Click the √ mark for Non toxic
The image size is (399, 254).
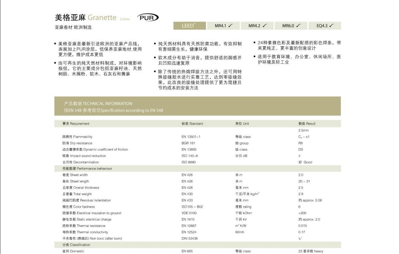[x=299, y=238]
